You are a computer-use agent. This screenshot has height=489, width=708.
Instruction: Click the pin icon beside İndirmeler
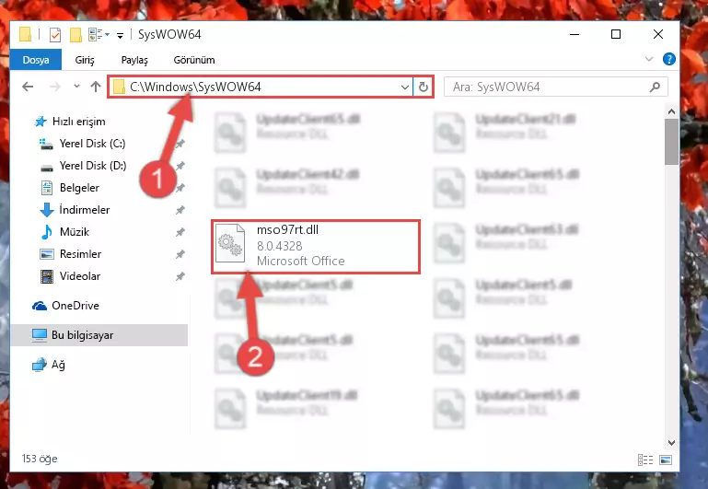(x=180, y=210)
